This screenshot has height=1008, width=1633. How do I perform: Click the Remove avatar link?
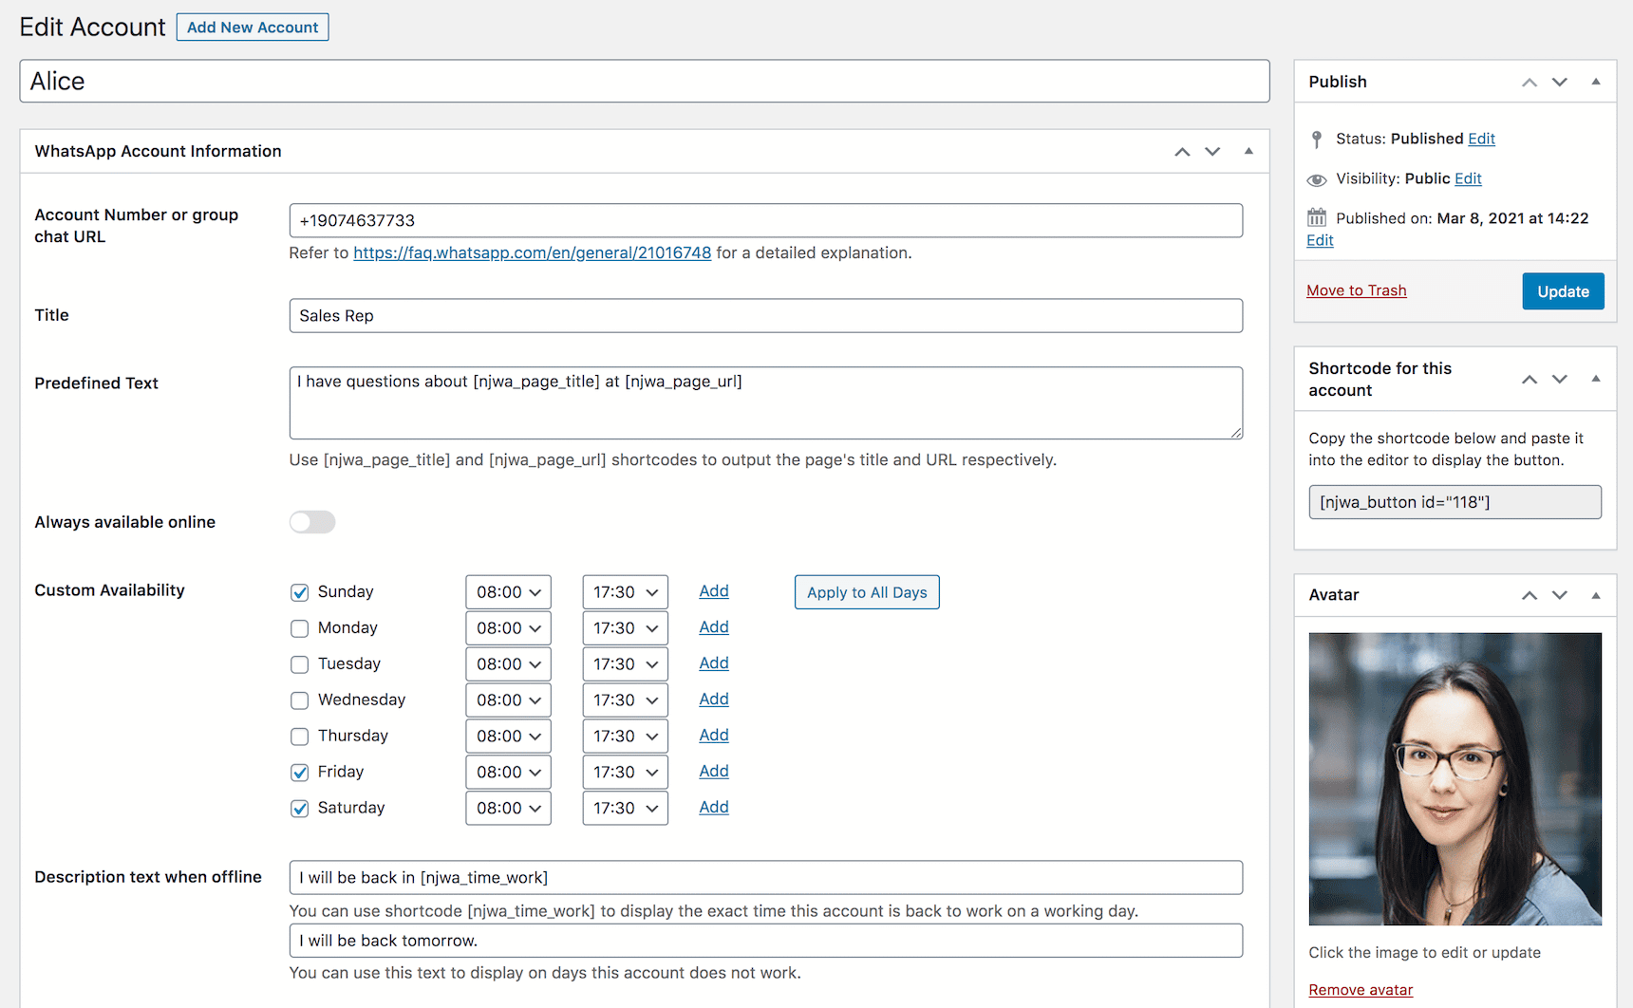tap(1361, 990)
